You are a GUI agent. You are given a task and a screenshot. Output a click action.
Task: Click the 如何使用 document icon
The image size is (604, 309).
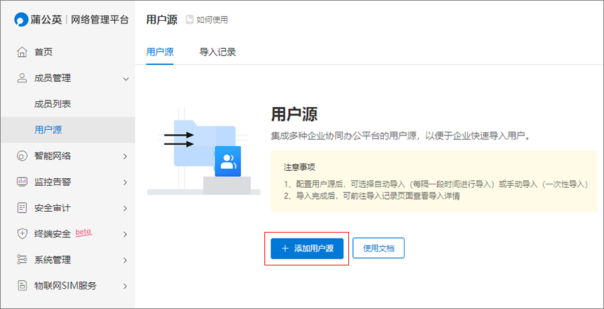click(x=189, y=20)
